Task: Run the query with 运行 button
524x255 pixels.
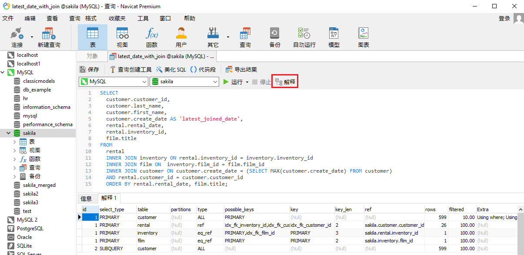Action: tap(233, 82)
